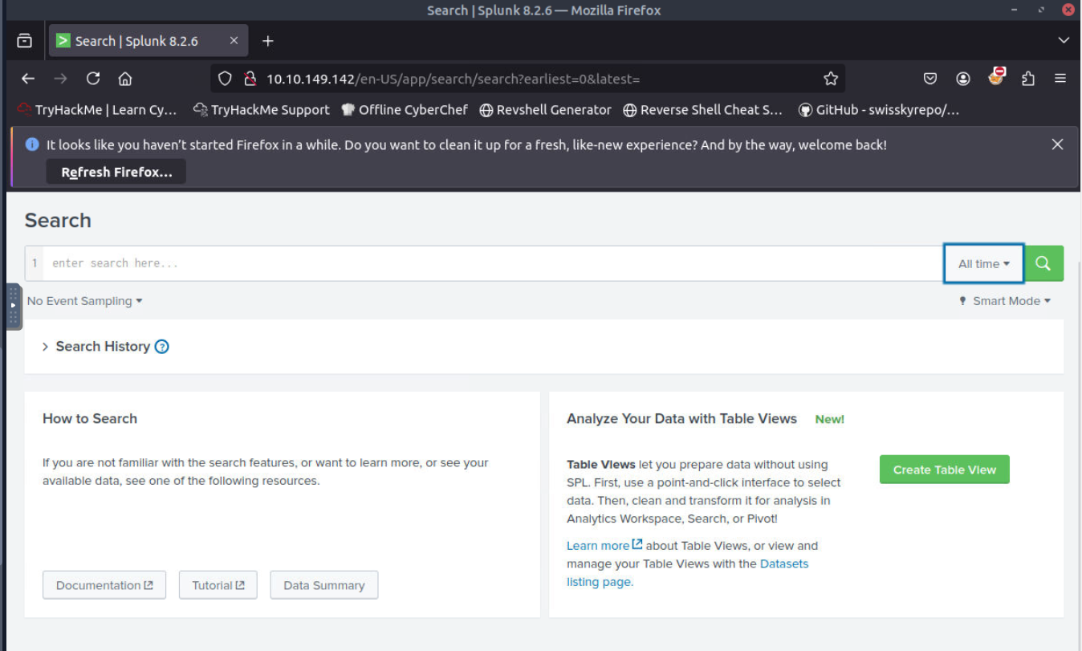
Task: Open Firefox account profile icon
Action: click(x=963, y=79)
